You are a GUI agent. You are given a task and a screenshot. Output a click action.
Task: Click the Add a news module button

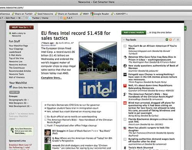point(134,33)
